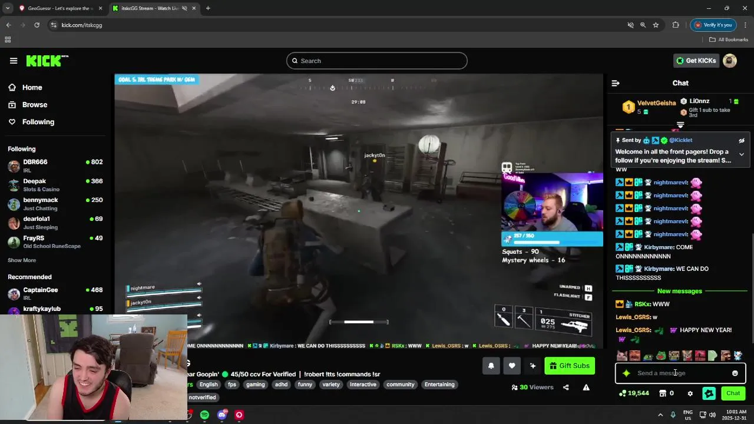Send message with Chat button
Image resolution: width=754 pixels, height=424 pixels.
733,393
